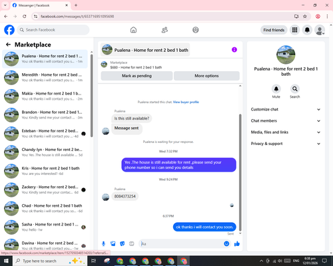Attach a file with the photo icon
Image resolution: width=333 pixels, height=266 pixels.
click(x=113, y=244)
